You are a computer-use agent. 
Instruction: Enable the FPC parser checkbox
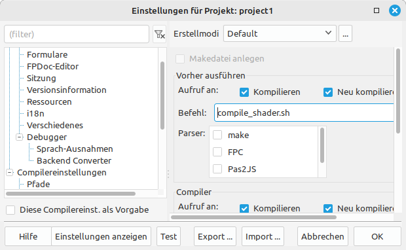pyautogui.click(x=217, y=152)
